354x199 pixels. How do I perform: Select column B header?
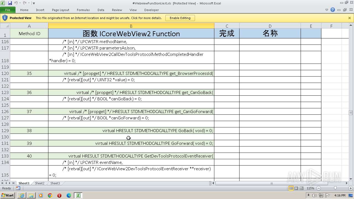(131, 26)
